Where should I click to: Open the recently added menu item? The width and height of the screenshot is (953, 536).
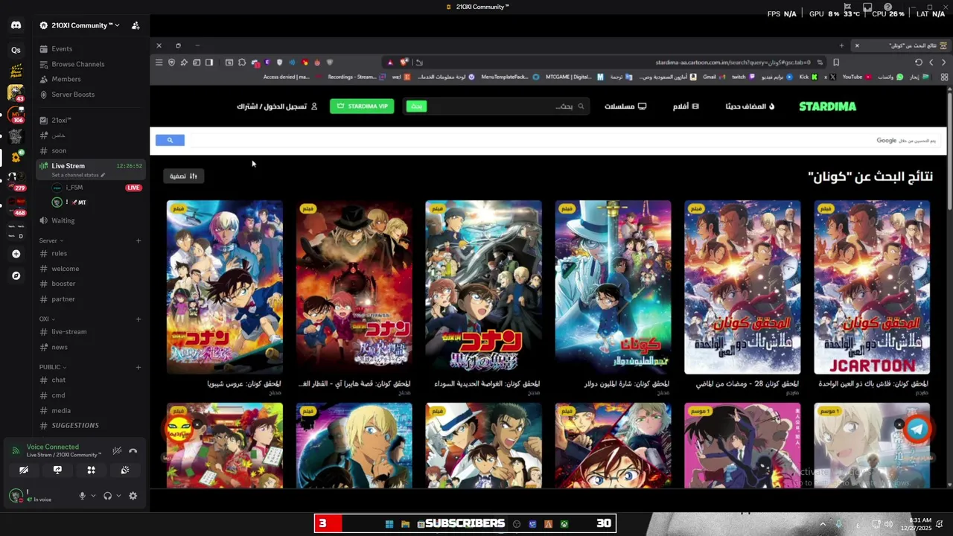pyautogui.click(x=750, y=106)
